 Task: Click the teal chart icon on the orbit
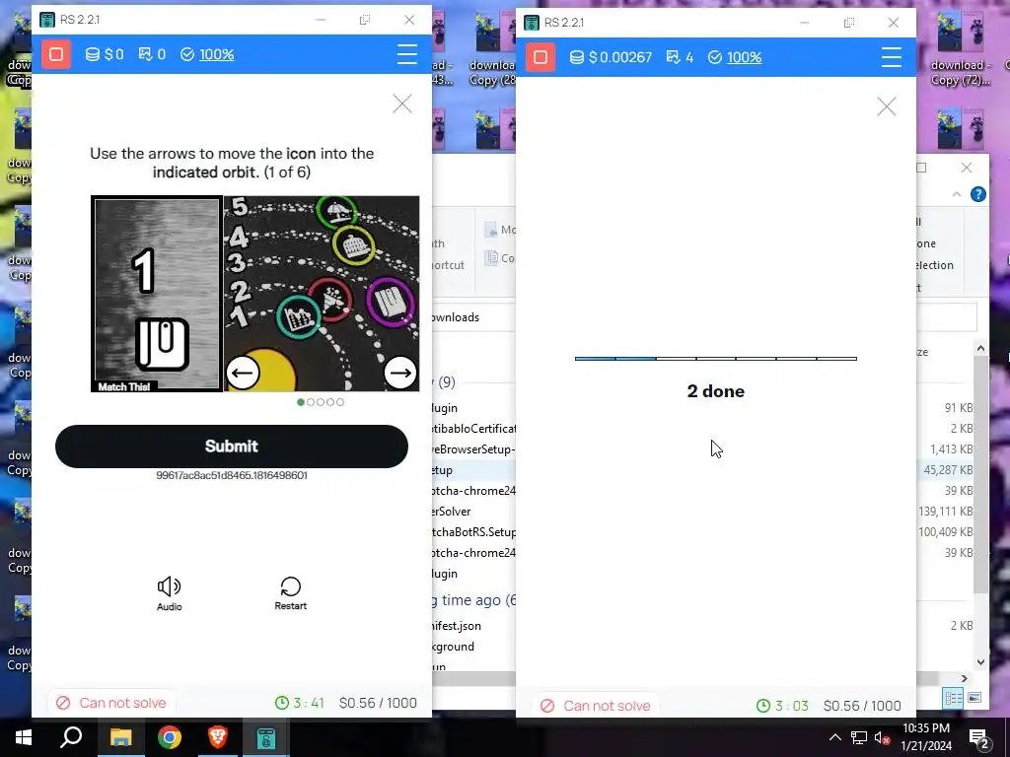(x=299, y=316)
